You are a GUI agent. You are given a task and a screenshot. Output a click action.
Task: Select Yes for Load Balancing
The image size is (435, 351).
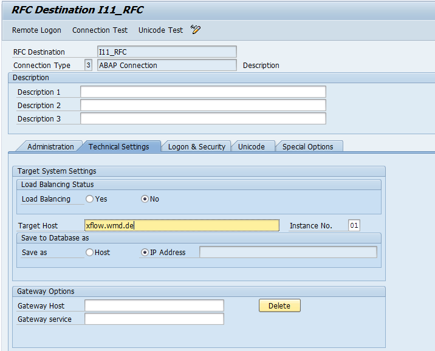pyautogui.click(x=90, y=199)
